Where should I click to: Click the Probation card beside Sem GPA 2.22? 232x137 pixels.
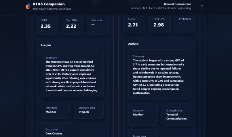pyautogui.click(x=98, y=25)
